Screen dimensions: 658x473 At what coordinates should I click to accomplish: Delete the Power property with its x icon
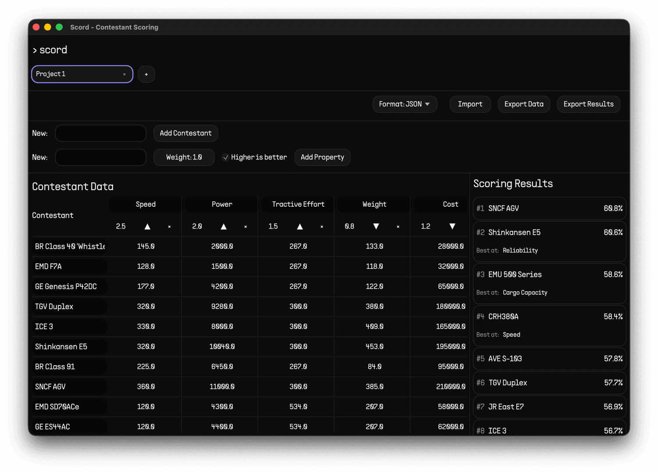(x=245, y=227)
